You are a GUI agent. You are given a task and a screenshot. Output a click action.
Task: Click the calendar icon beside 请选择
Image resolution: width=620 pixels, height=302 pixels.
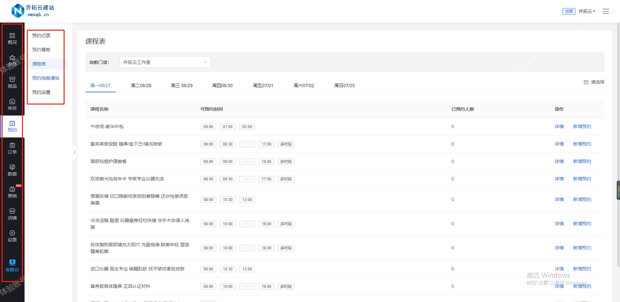586,82
